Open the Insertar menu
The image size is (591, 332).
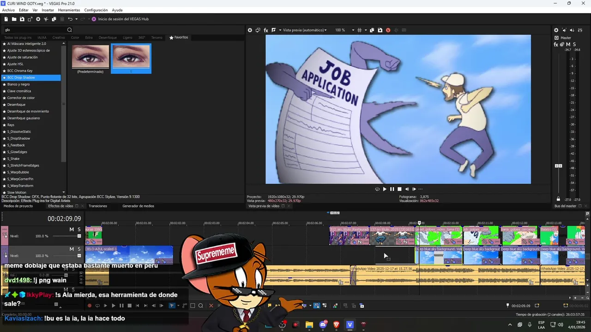click(x=48, y=10)
